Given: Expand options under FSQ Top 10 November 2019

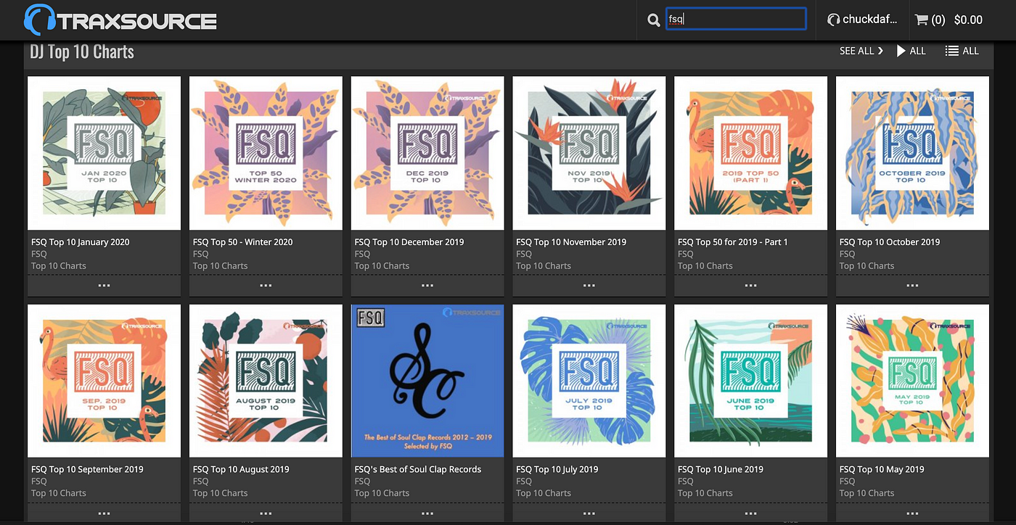Looking at the screenshot, I should click(589, 286).
